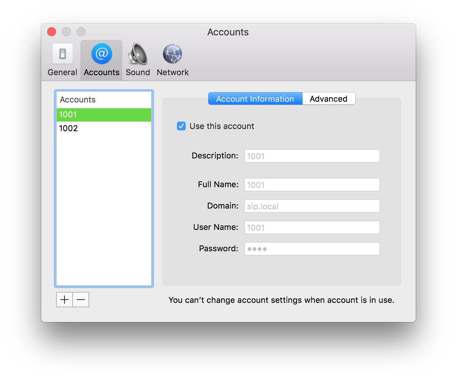Close the Accounts window with red button

52,32
